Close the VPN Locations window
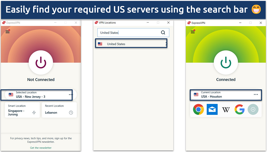This screenshot has width=267, height=152. [168, 23]
